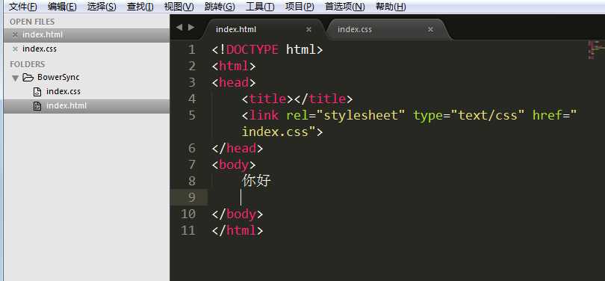Open the 首选项(N) menu
Screen dimensions: 605x281
[344, 7]
